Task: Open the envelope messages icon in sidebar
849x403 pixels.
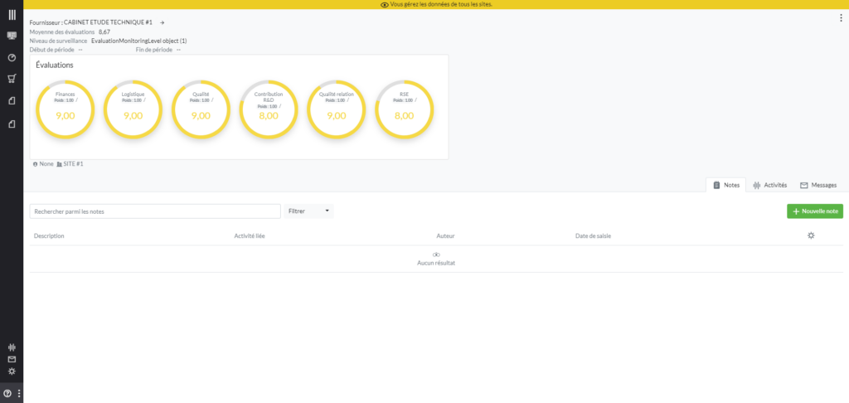Action: point(12,360)
